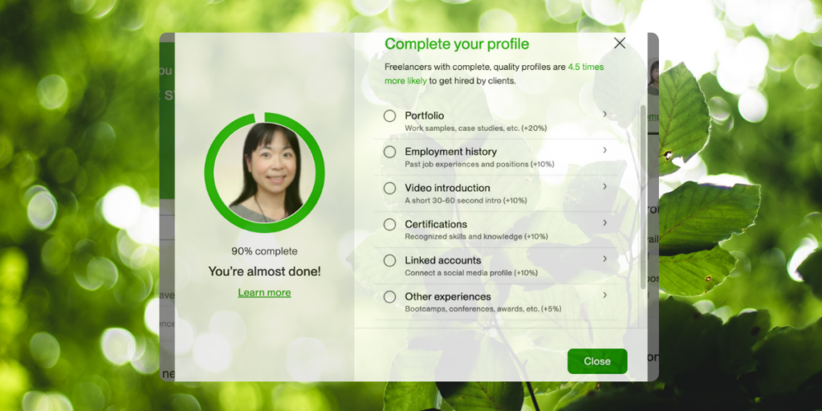Open Linked accounts via the right chevron

tap(604, 258)
